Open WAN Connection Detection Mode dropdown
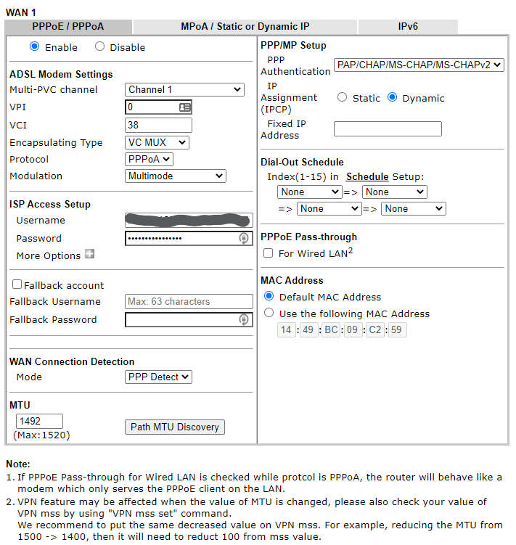Viewport: 516px width, 545px height. click(158, 377)
